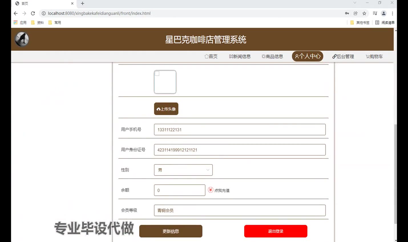Open the tab search dropdown chevron
The width and height of the screenshot is (408, 242).
(x=355, y=3)
